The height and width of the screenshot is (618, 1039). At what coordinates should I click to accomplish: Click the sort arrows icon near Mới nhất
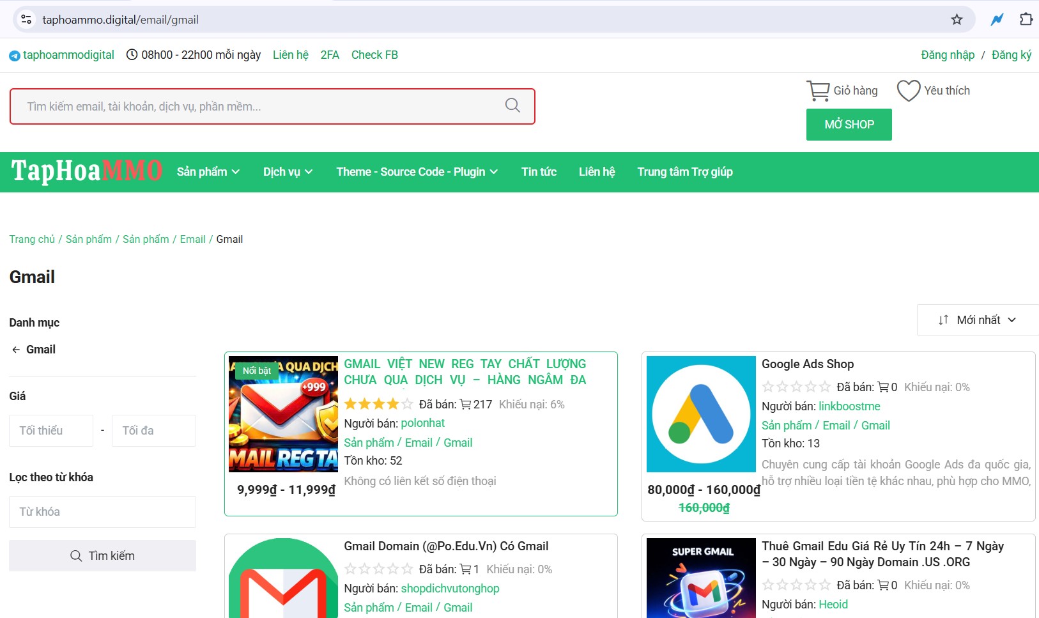943,320
